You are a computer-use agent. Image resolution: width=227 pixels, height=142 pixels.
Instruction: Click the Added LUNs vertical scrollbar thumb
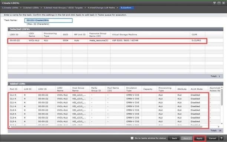(222, 97)
